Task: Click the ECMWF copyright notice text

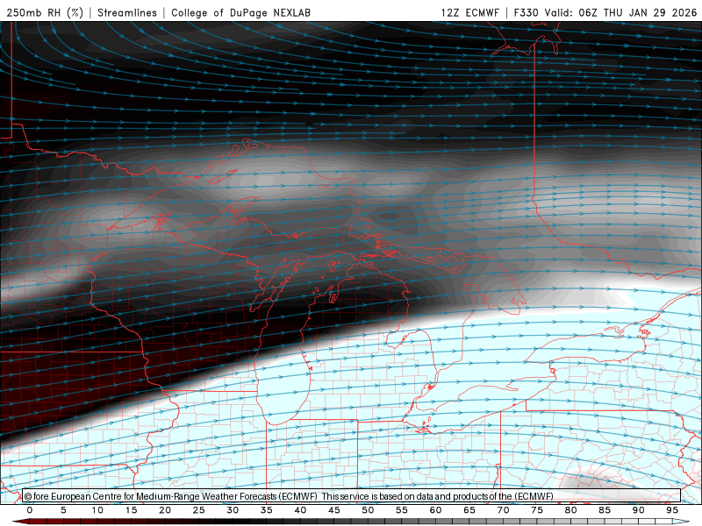Action: coord(289,496)
